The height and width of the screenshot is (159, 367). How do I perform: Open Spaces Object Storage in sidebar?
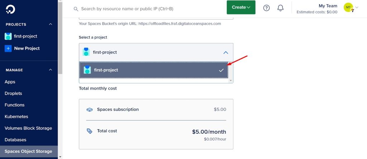[28, 151]
